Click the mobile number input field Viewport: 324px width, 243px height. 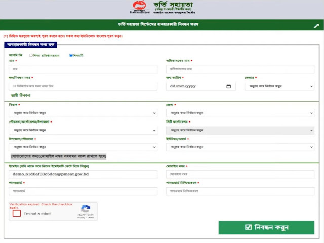239,173
